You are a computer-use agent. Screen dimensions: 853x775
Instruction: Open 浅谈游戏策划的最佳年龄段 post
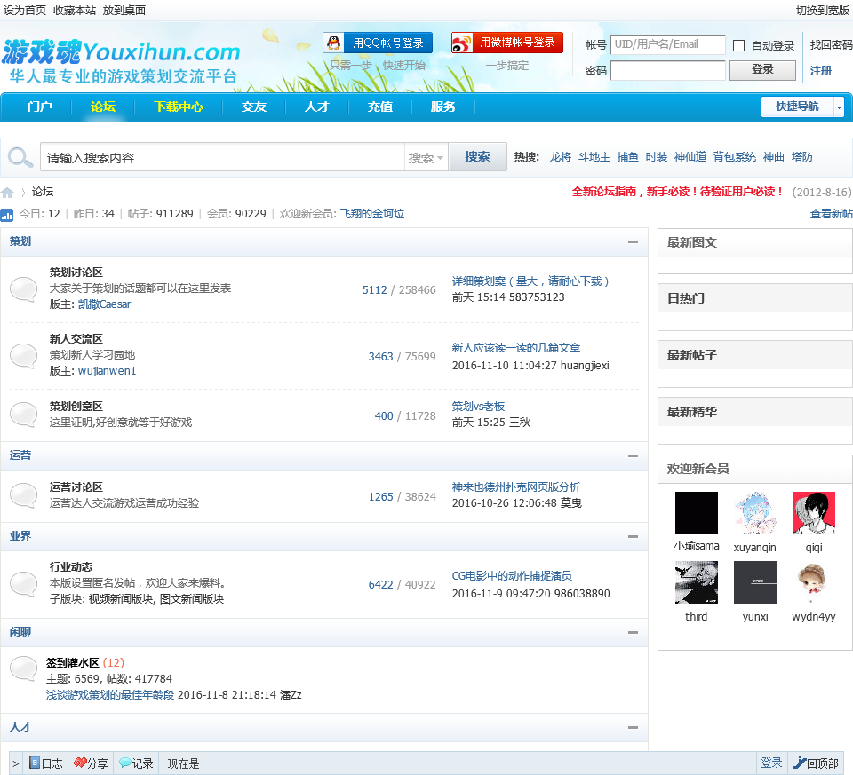(110, 694)
